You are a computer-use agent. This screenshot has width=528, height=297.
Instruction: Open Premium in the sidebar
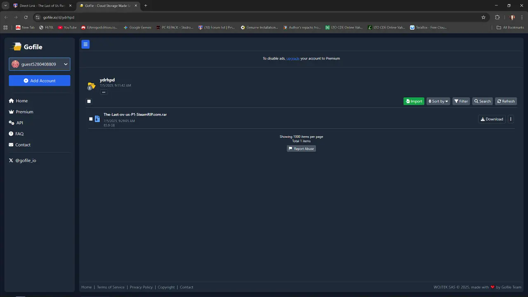(x=21, y=112)
